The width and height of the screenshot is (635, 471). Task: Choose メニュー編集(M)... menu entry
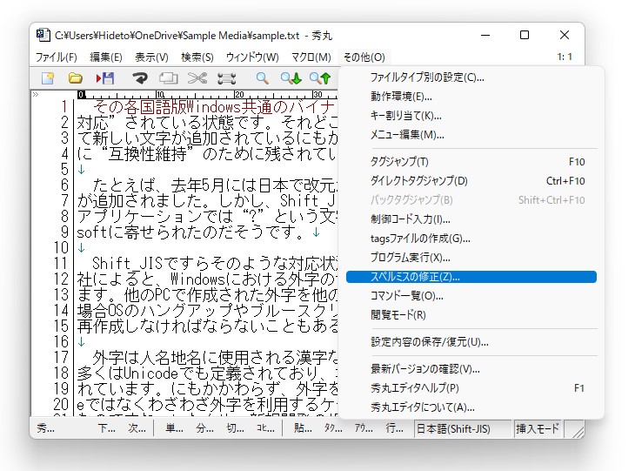pos(471,135)
